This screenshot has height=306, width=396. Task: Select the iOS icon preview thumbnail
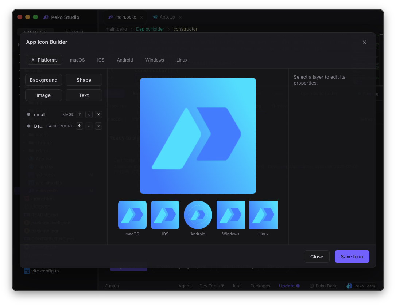coord(165,215)
